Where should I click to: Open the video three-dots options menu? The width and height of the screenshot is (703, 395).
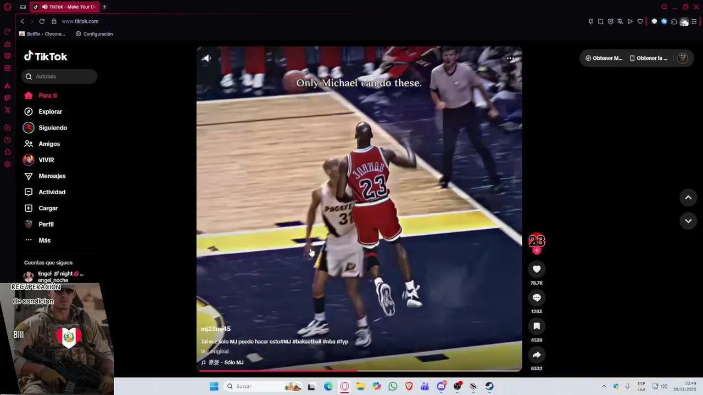pos(510,58)
